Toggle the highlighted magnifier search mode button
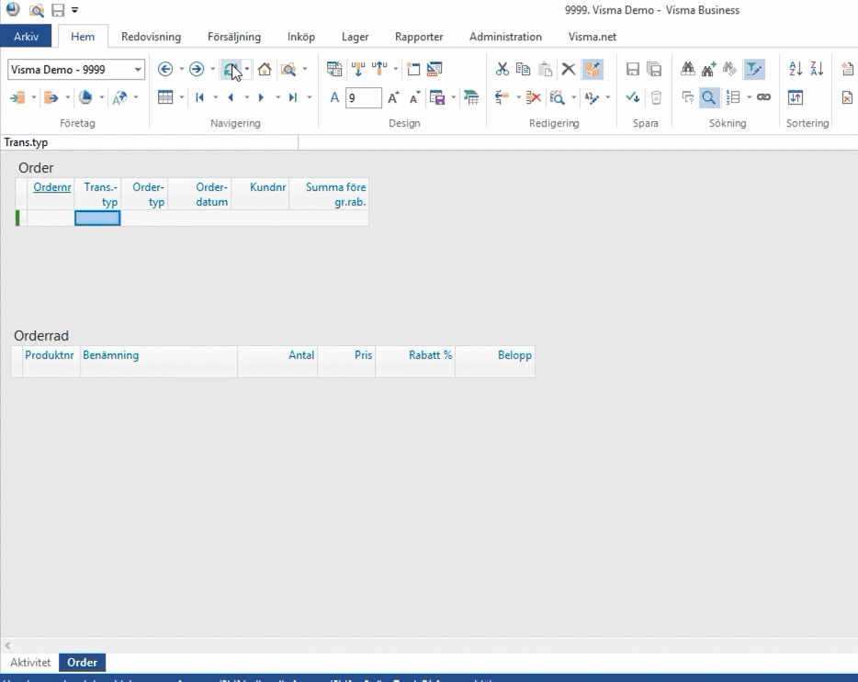This screenshot has height=682, width=858. point(708,98)
